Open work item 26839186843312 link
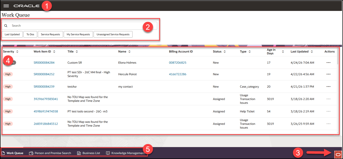The image size is (343, 159). [x=46, y=124]
